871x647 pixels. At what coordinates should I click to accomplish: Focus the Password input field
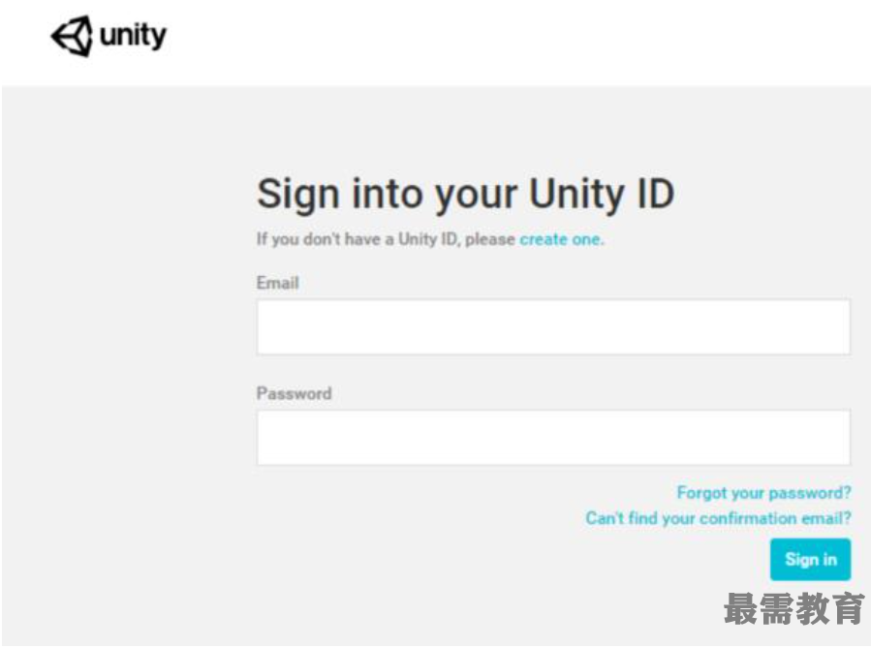click(x=553, y=438)
